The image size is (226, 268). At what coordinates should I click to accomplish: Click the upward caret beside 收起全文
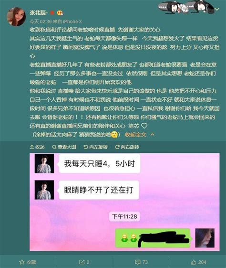[152, 135]
